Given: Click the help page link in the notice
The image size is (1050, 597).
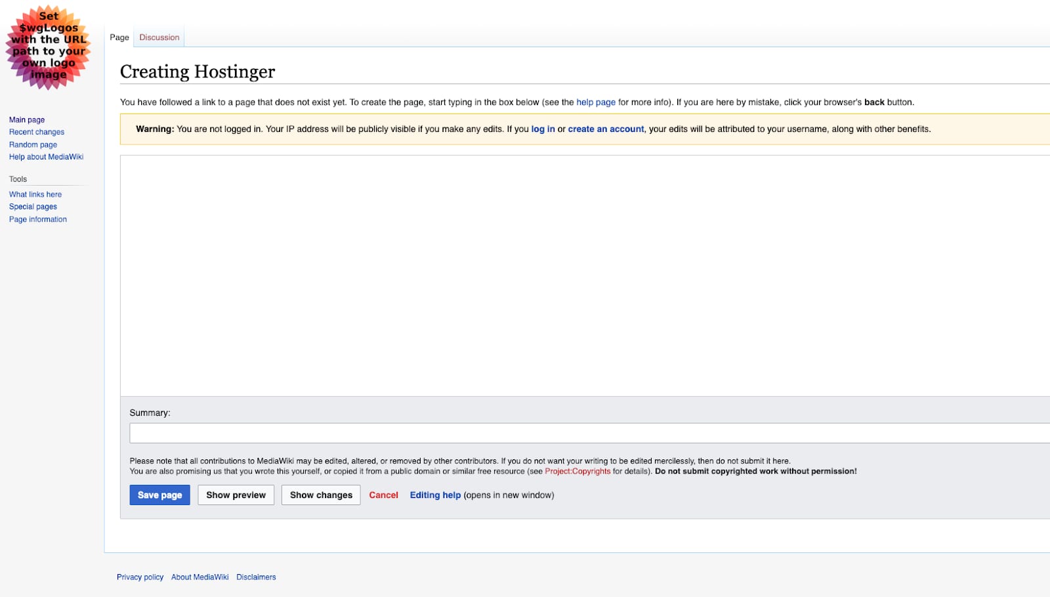Looking at the screenshot, I should coord(595,102).
